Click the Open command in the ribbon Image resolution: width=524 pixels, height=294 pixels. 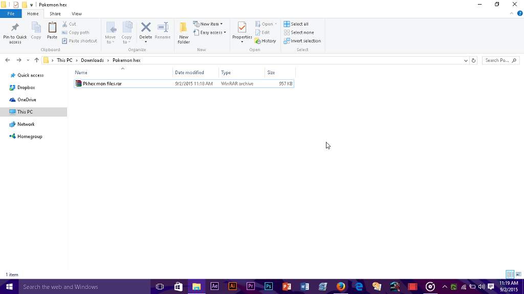click(266, 24)
